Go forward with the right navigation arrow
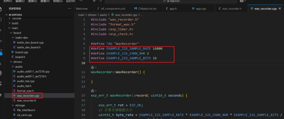 click(101, 1)
